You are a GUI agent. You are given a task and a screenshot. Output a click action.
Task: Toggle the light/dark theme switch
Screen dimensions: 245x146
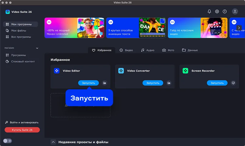[7, 141]
